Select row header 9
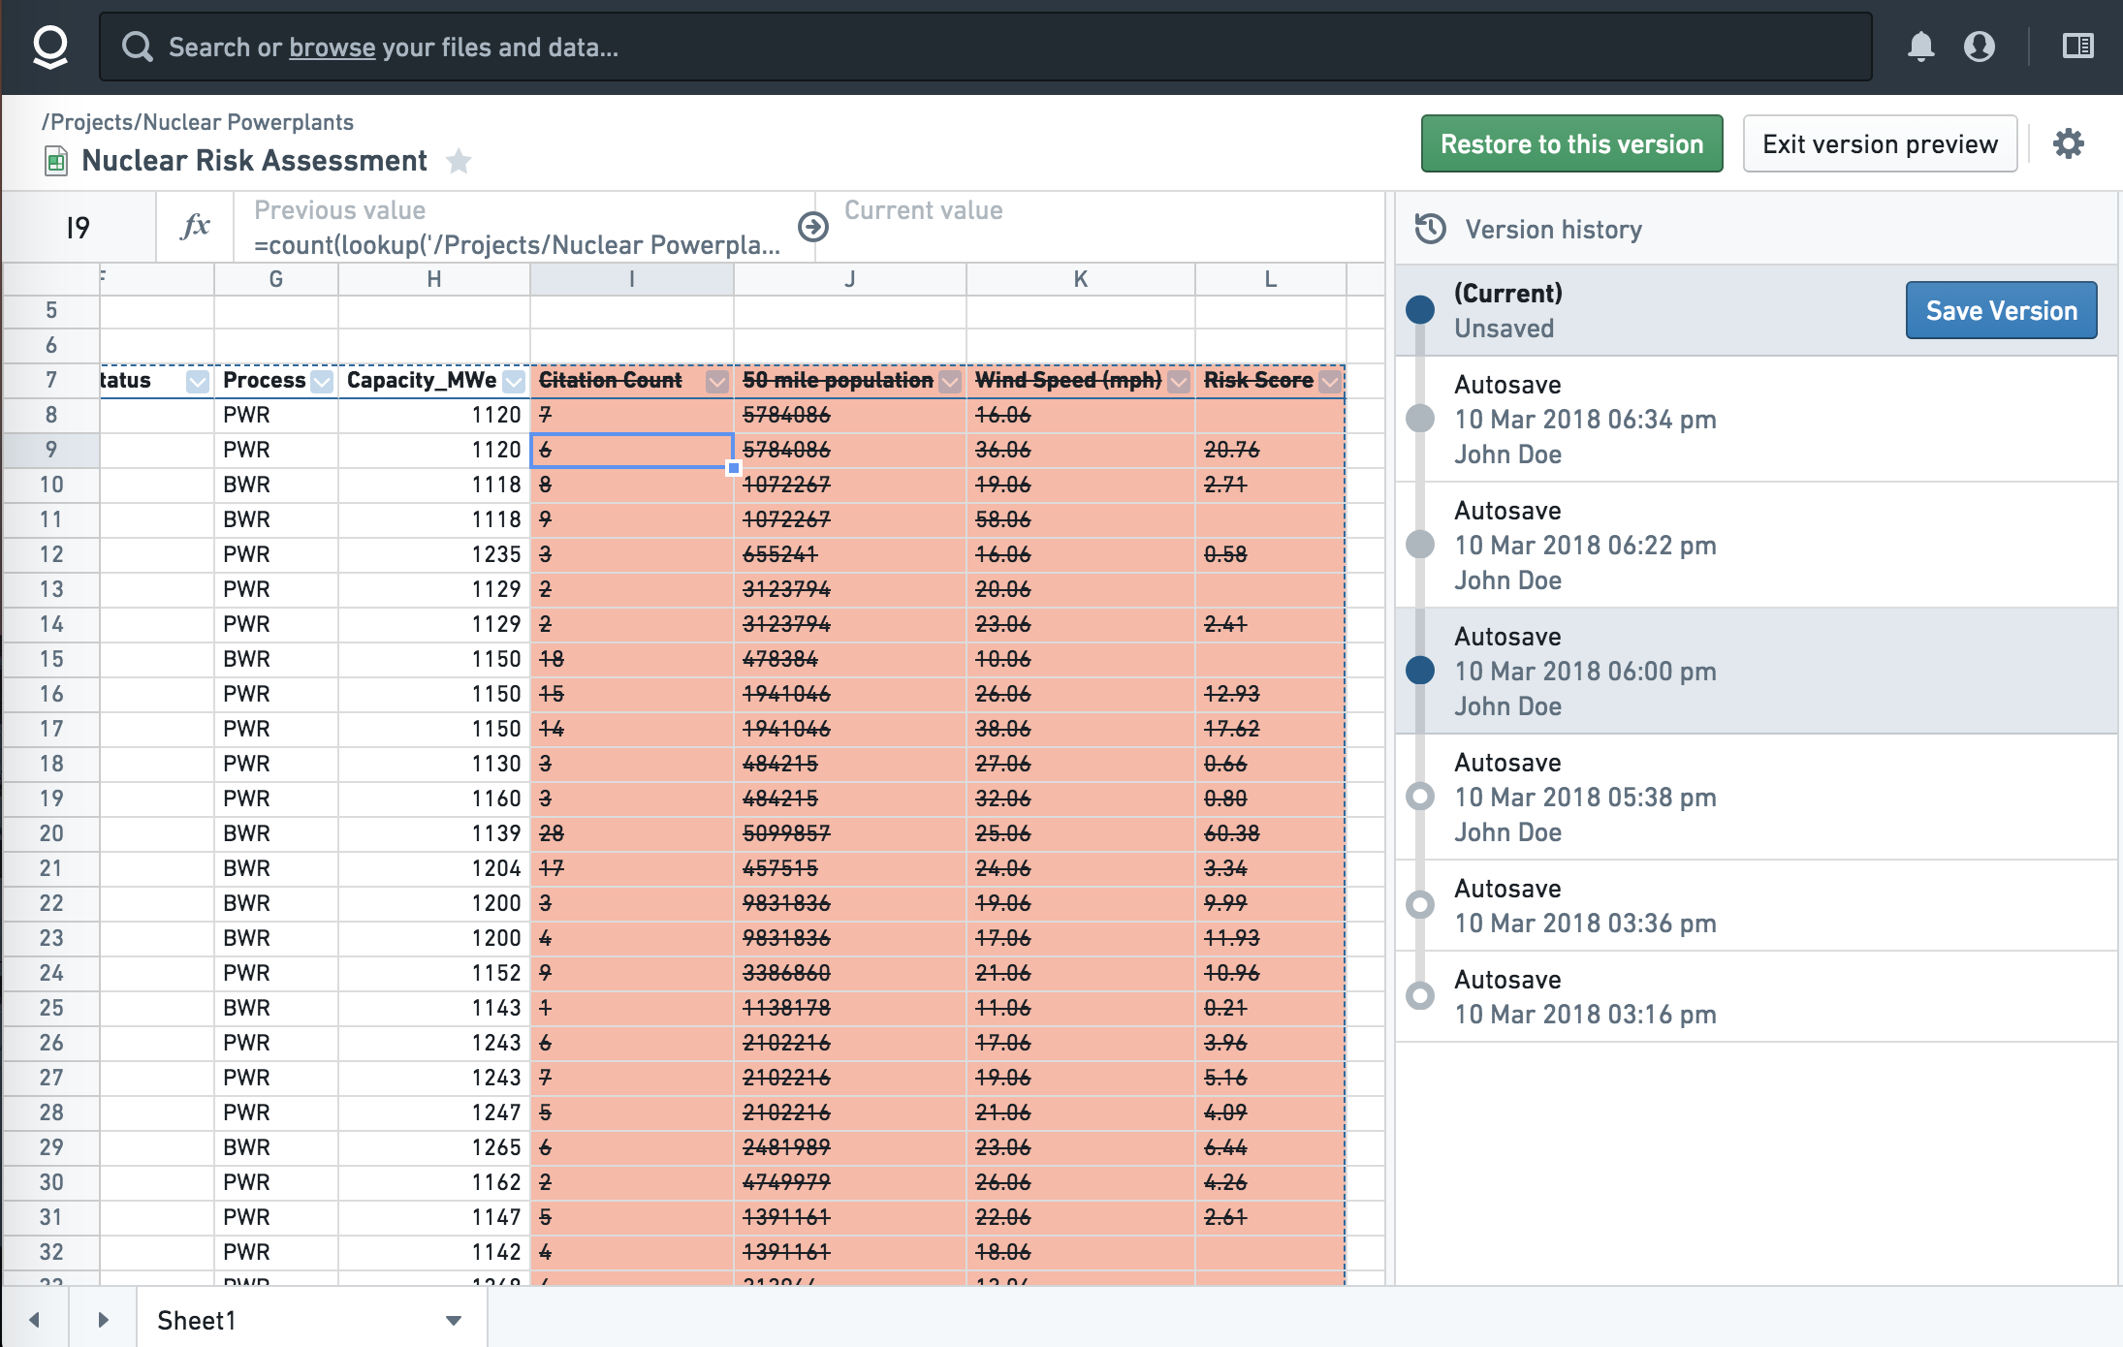 coord(50,450)
